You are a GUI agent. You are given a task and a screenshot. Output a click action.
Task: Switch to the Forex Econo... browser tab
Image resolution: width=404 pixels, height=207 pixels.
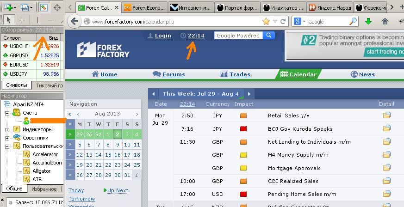point(145,8)
